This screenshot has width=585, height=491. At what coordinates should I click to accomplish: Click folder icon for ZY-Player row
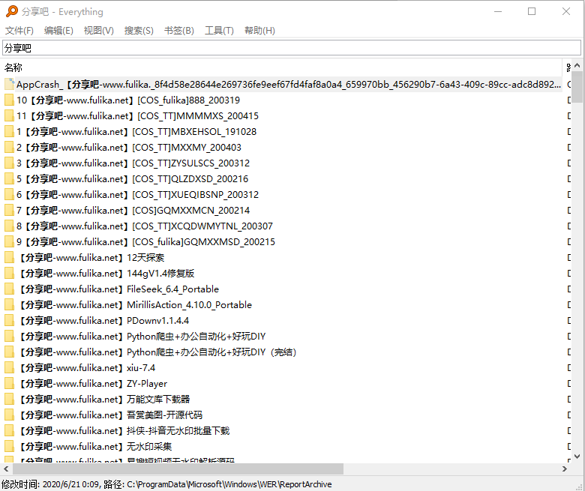pyautogui.click(x=9, y=384)
